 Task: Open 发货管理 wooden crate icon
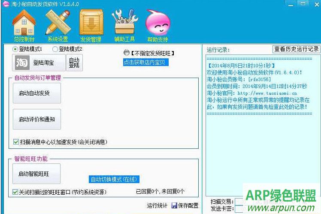click(91, 22)
